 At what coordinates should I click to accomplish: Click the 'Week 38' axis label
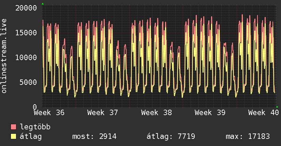point(157,113)
